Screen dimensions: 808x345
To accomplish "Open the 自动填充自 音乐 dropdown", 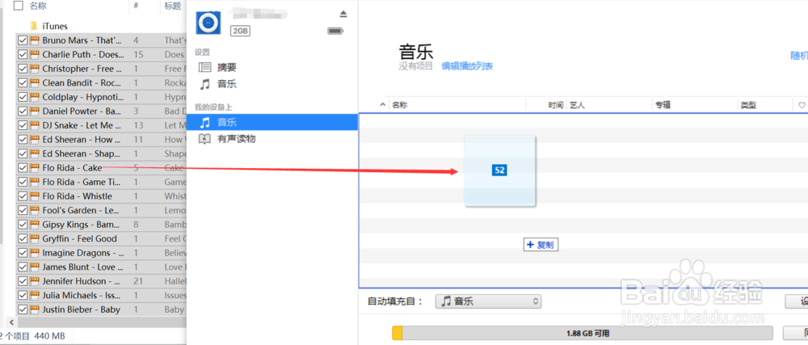I will click(x=488, y=301).
